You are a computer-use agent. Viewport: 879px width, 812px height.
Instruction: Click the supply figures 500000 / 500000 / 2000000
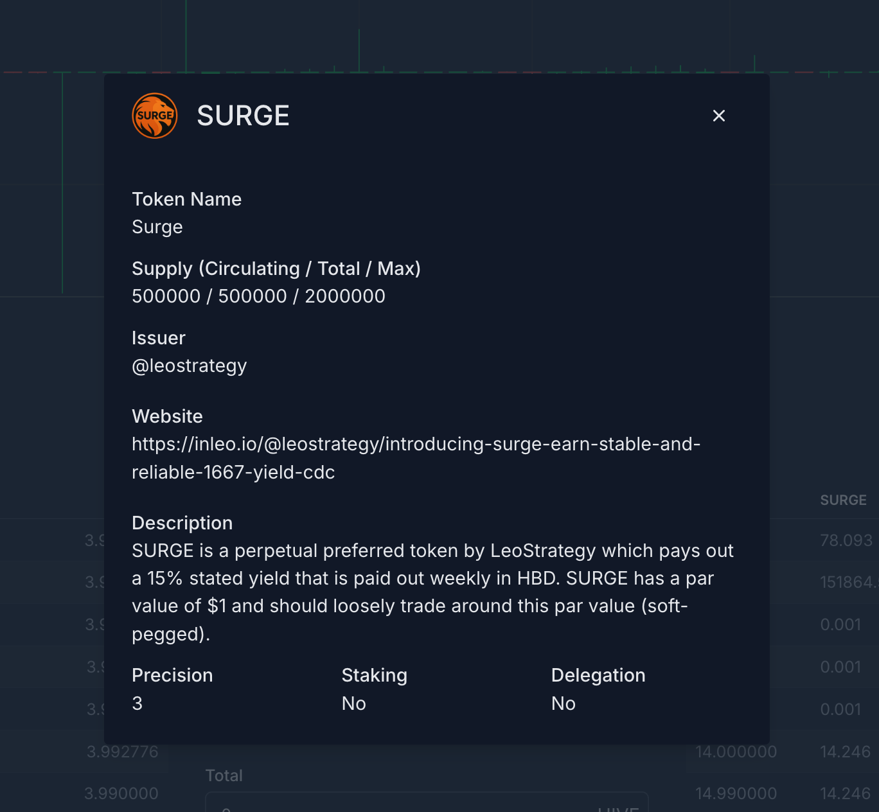click(x=258, y=296)
